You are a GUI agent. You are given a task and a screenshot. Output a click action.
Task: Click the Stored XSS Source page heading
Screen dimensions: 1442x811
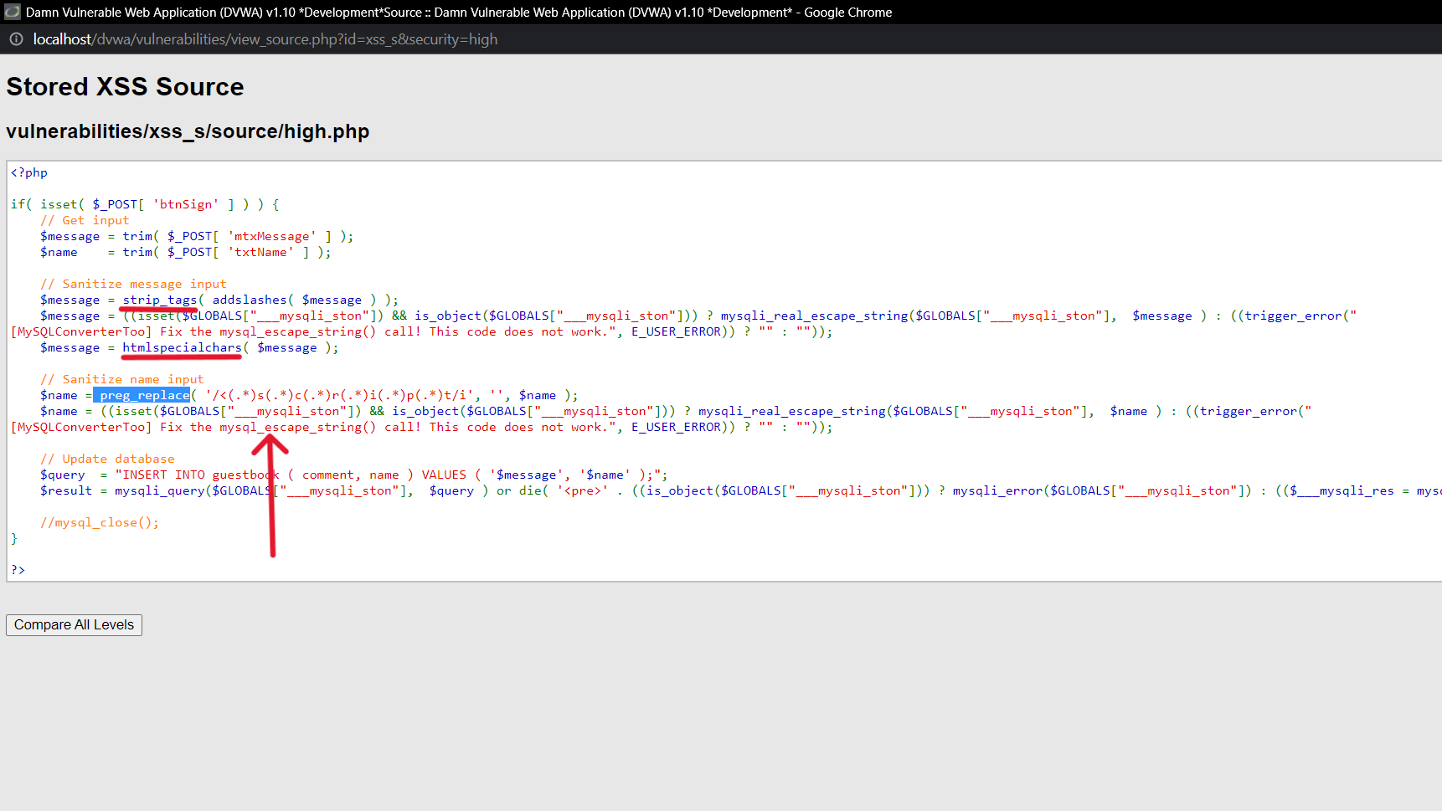tap(124, 86)
